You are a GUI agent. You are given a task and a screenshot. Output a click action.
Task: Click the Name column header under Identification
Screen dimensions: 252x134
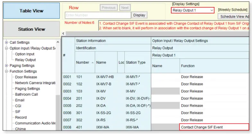[106, 62]
